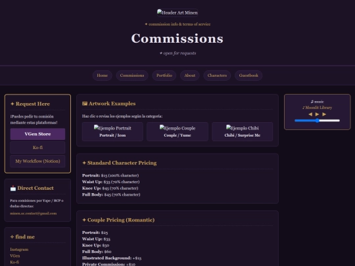Adjust the music volume slider
This screenshot has height=266, width=355.
coord(317,121)
